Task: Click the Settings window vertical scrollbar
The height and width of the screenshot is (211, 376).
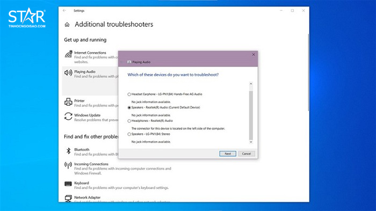Action: pyautogui.click(x=308, y=72)
